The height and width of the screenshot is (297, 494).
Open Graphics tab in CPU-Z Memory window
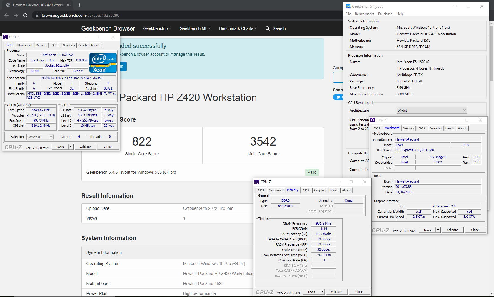[x=320, y=190]
